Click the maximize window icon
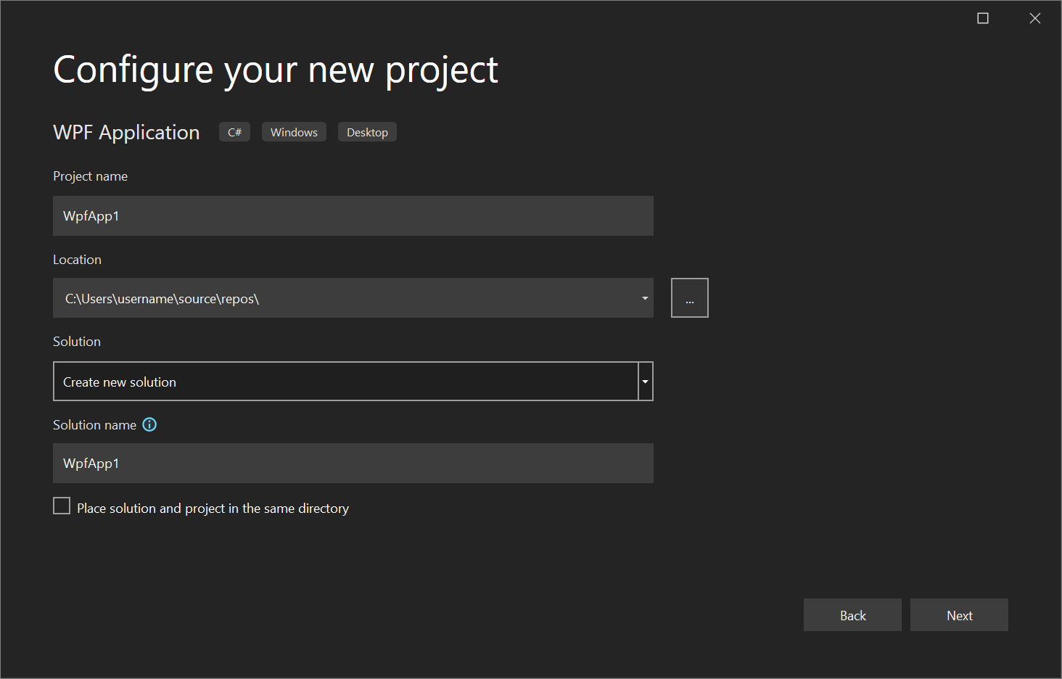This screenshot has height=679, width=1062. [983, 17]
